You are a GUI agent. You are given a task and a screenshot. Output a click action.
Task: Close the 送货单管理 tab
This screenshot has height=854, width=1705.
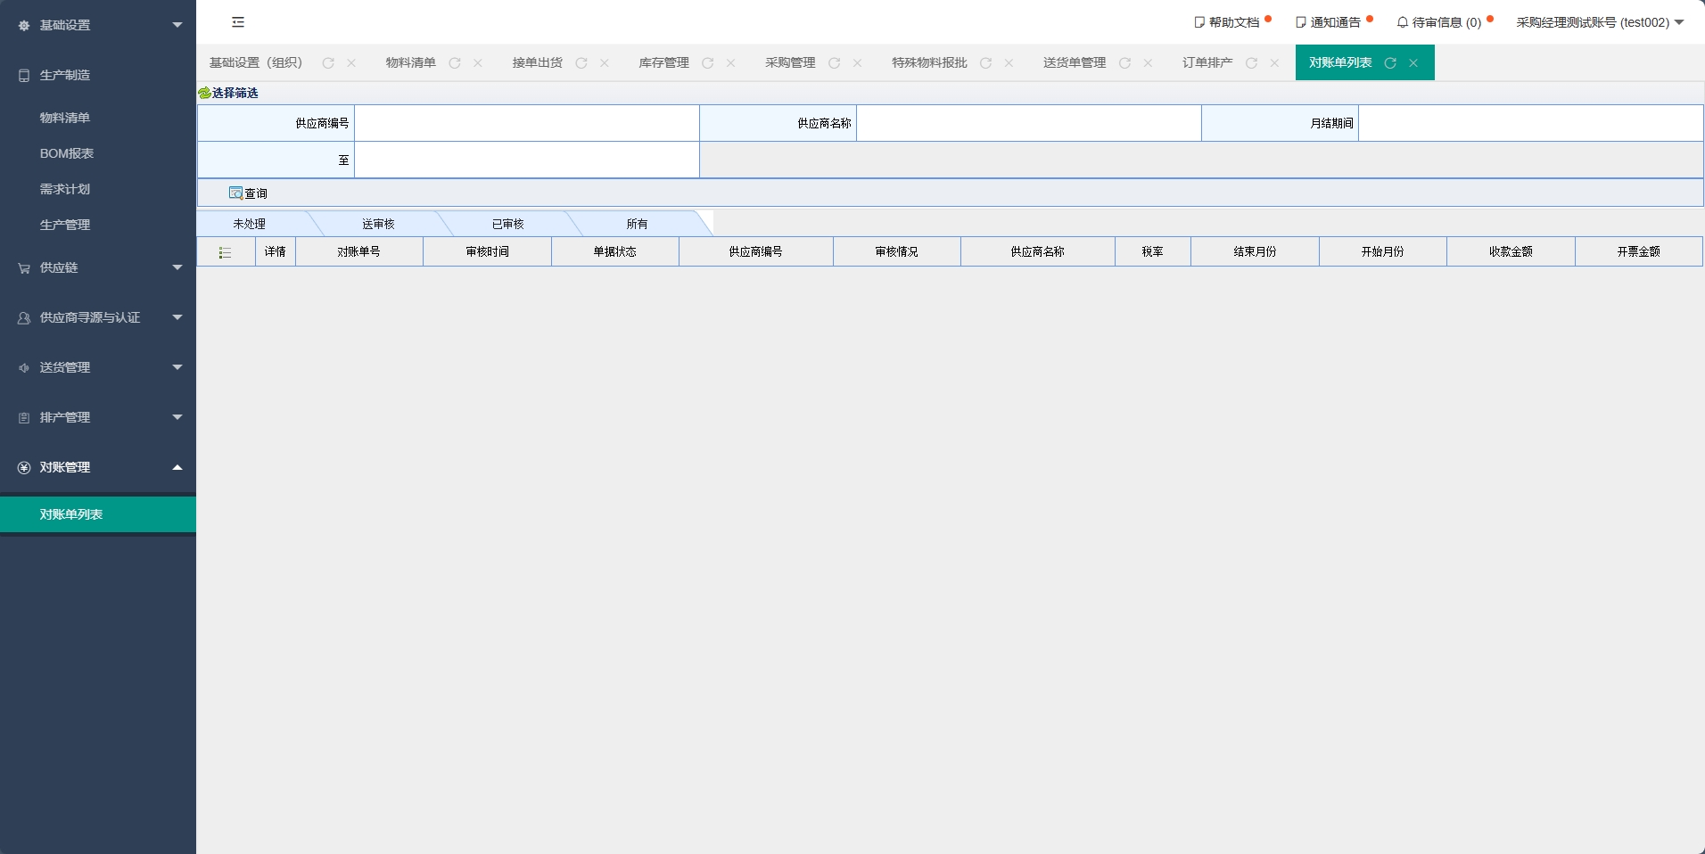[x=1149, y=63]
